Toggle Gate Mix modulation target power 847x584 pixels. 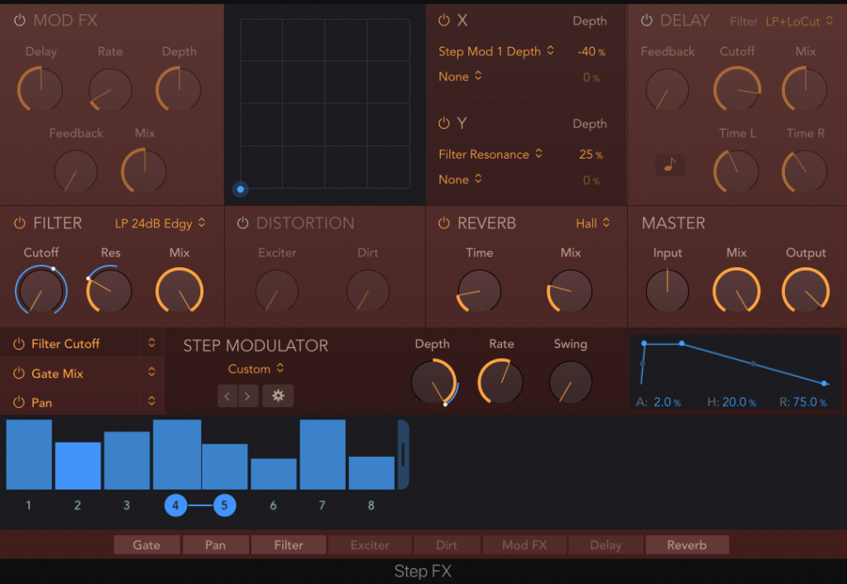tap(19, 373)
